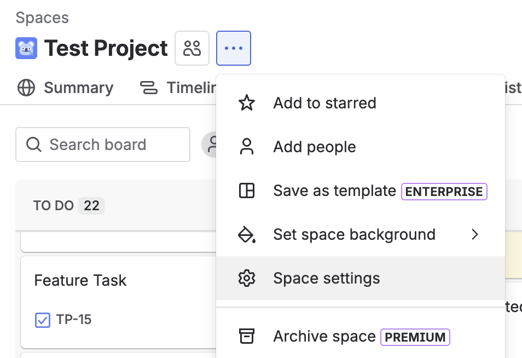Open the TP-15 issue key link
522x358 pixels.
[x=74, y=320]
